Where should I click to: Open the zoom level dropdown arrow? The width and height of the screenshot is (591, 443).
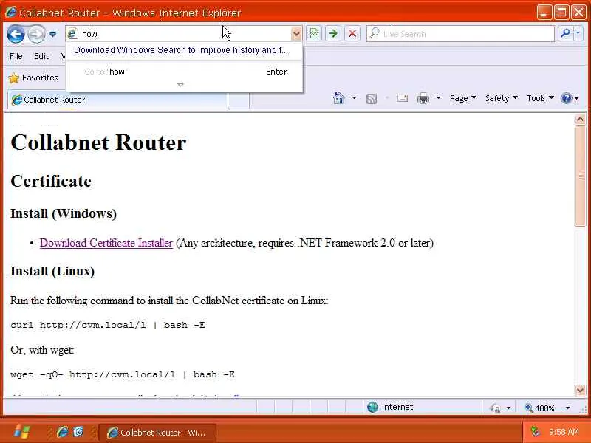point(567,408)
